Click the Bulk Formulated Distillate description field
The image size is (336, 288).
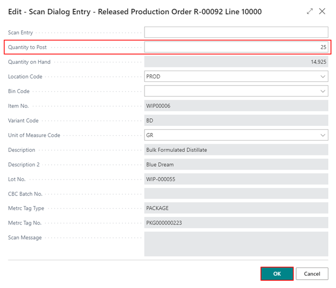(x=236, y=150)
